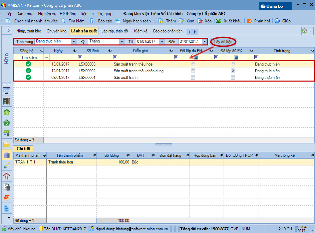Viewport: 315px width, 233px height.
Task: Click the safe (cash fund) sidebar icon
Action: point(7,101)
